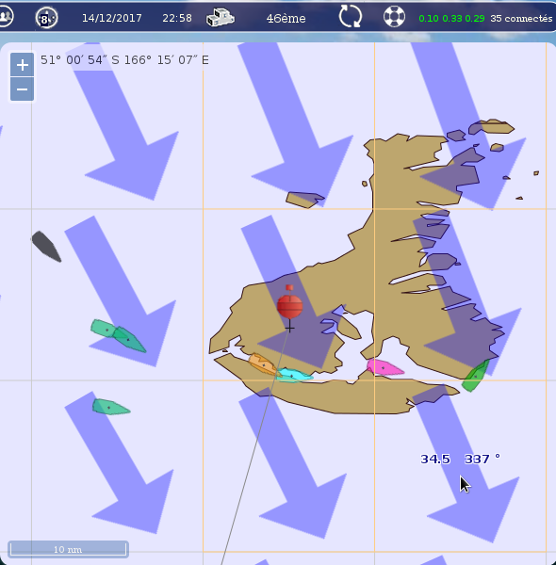Image resolution: width=556 pixels, height=565 pixels.
Task: Click the 22:58 time display
Action: point(177,18)
